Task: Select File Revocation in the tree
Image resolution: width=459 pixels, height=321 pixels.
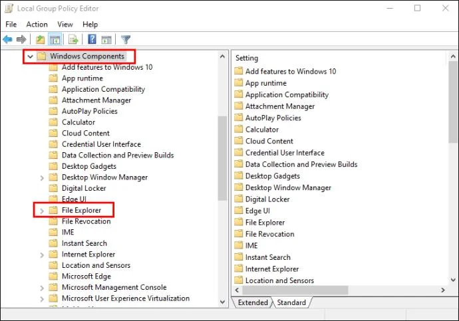Action: (86, 221)
